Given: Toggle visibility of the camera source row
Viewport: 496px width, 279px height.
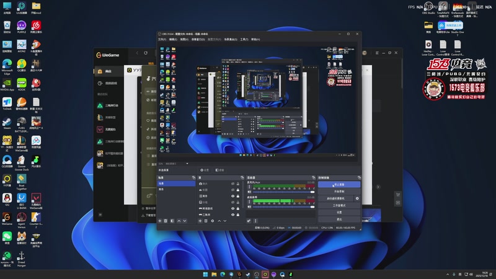Looking at the screenshot, I should [233, 184].
